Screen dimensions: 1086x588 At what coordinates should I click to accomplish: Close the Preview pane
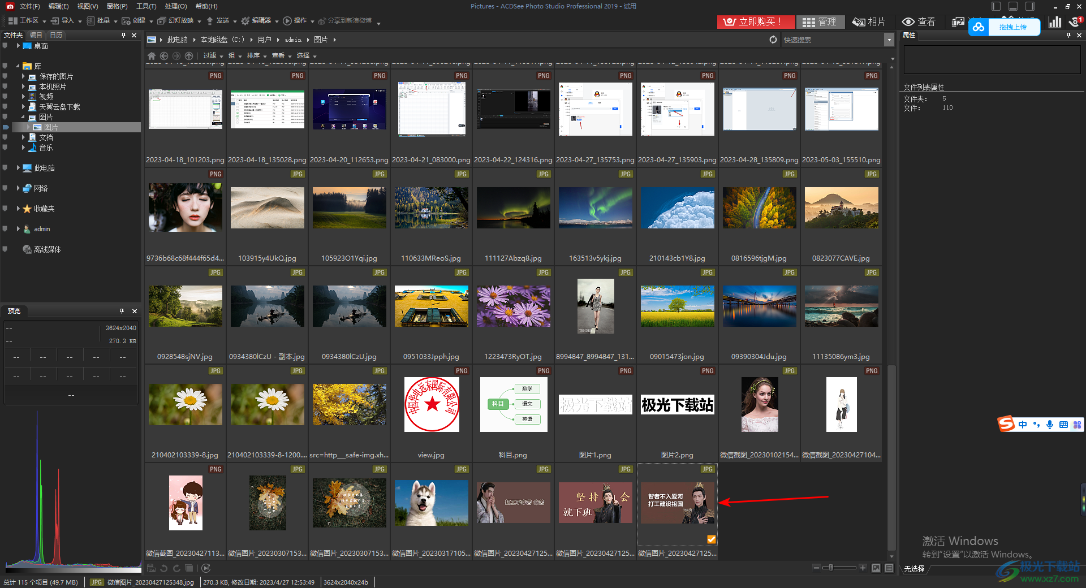135,311
